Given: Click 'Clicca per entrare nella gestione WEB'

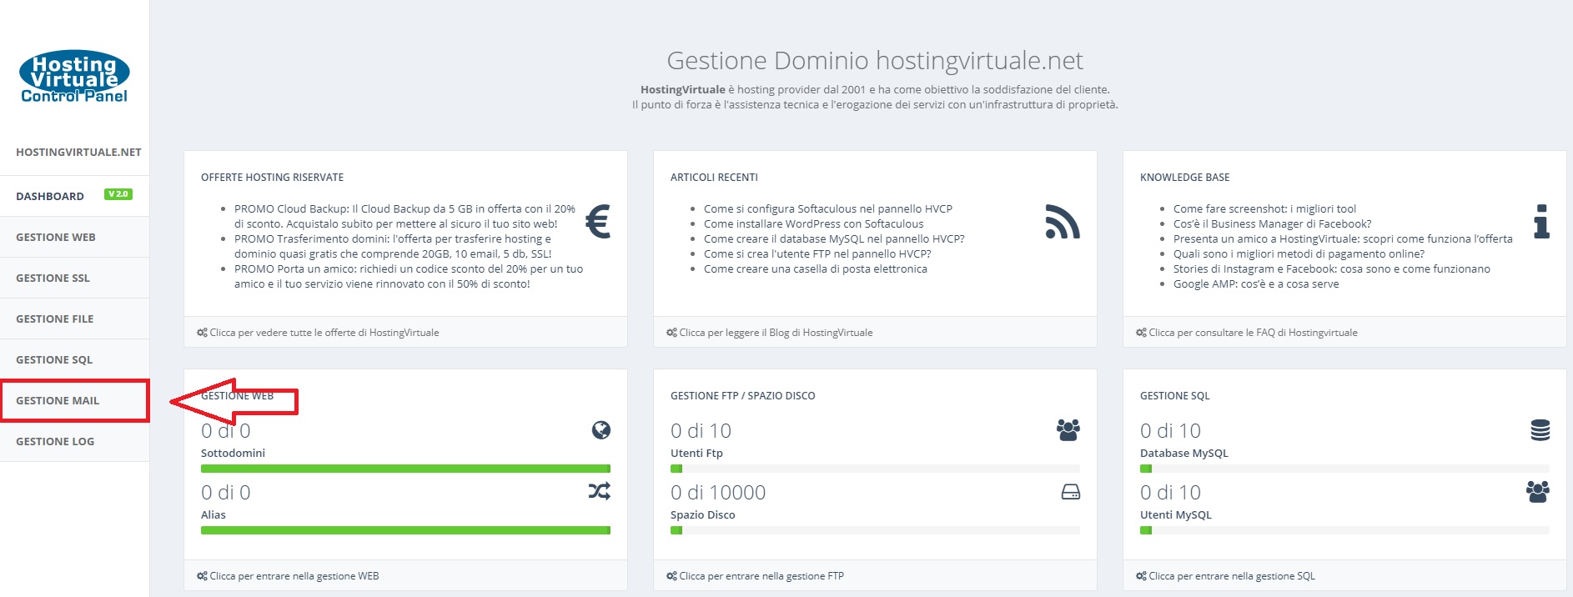Looking at the screenshot, I should [294, 576].
